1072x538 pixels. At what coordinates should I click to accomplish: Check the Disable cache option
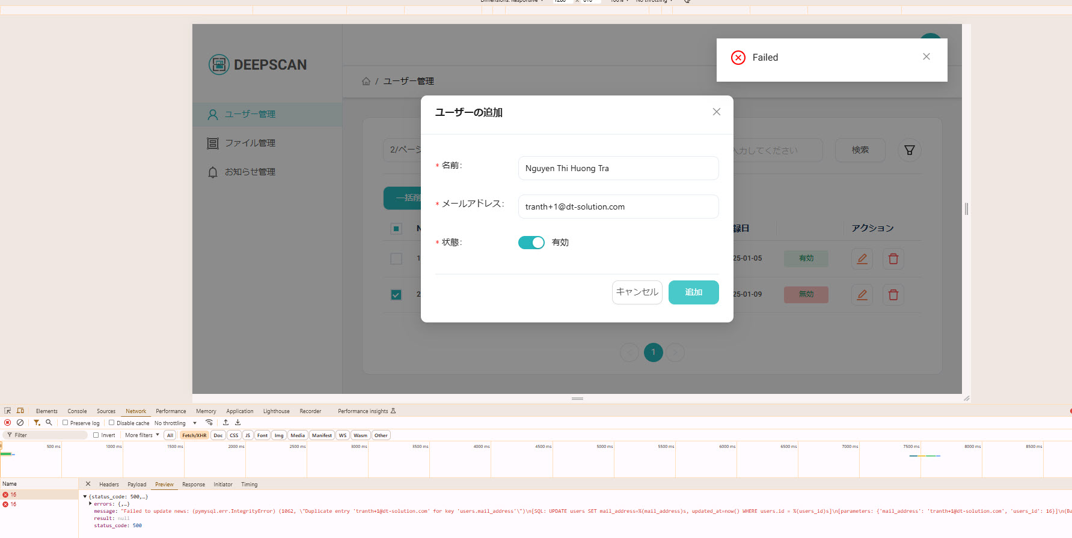click(112, 423)
